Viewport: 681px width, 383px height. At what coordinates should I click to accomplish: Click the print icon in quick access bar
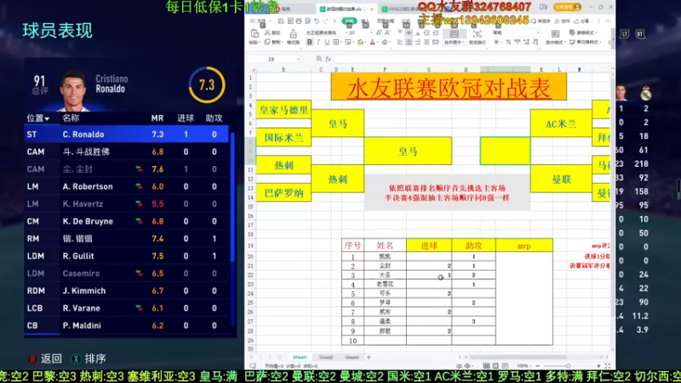pyautogui.click(x=299, y=20)
